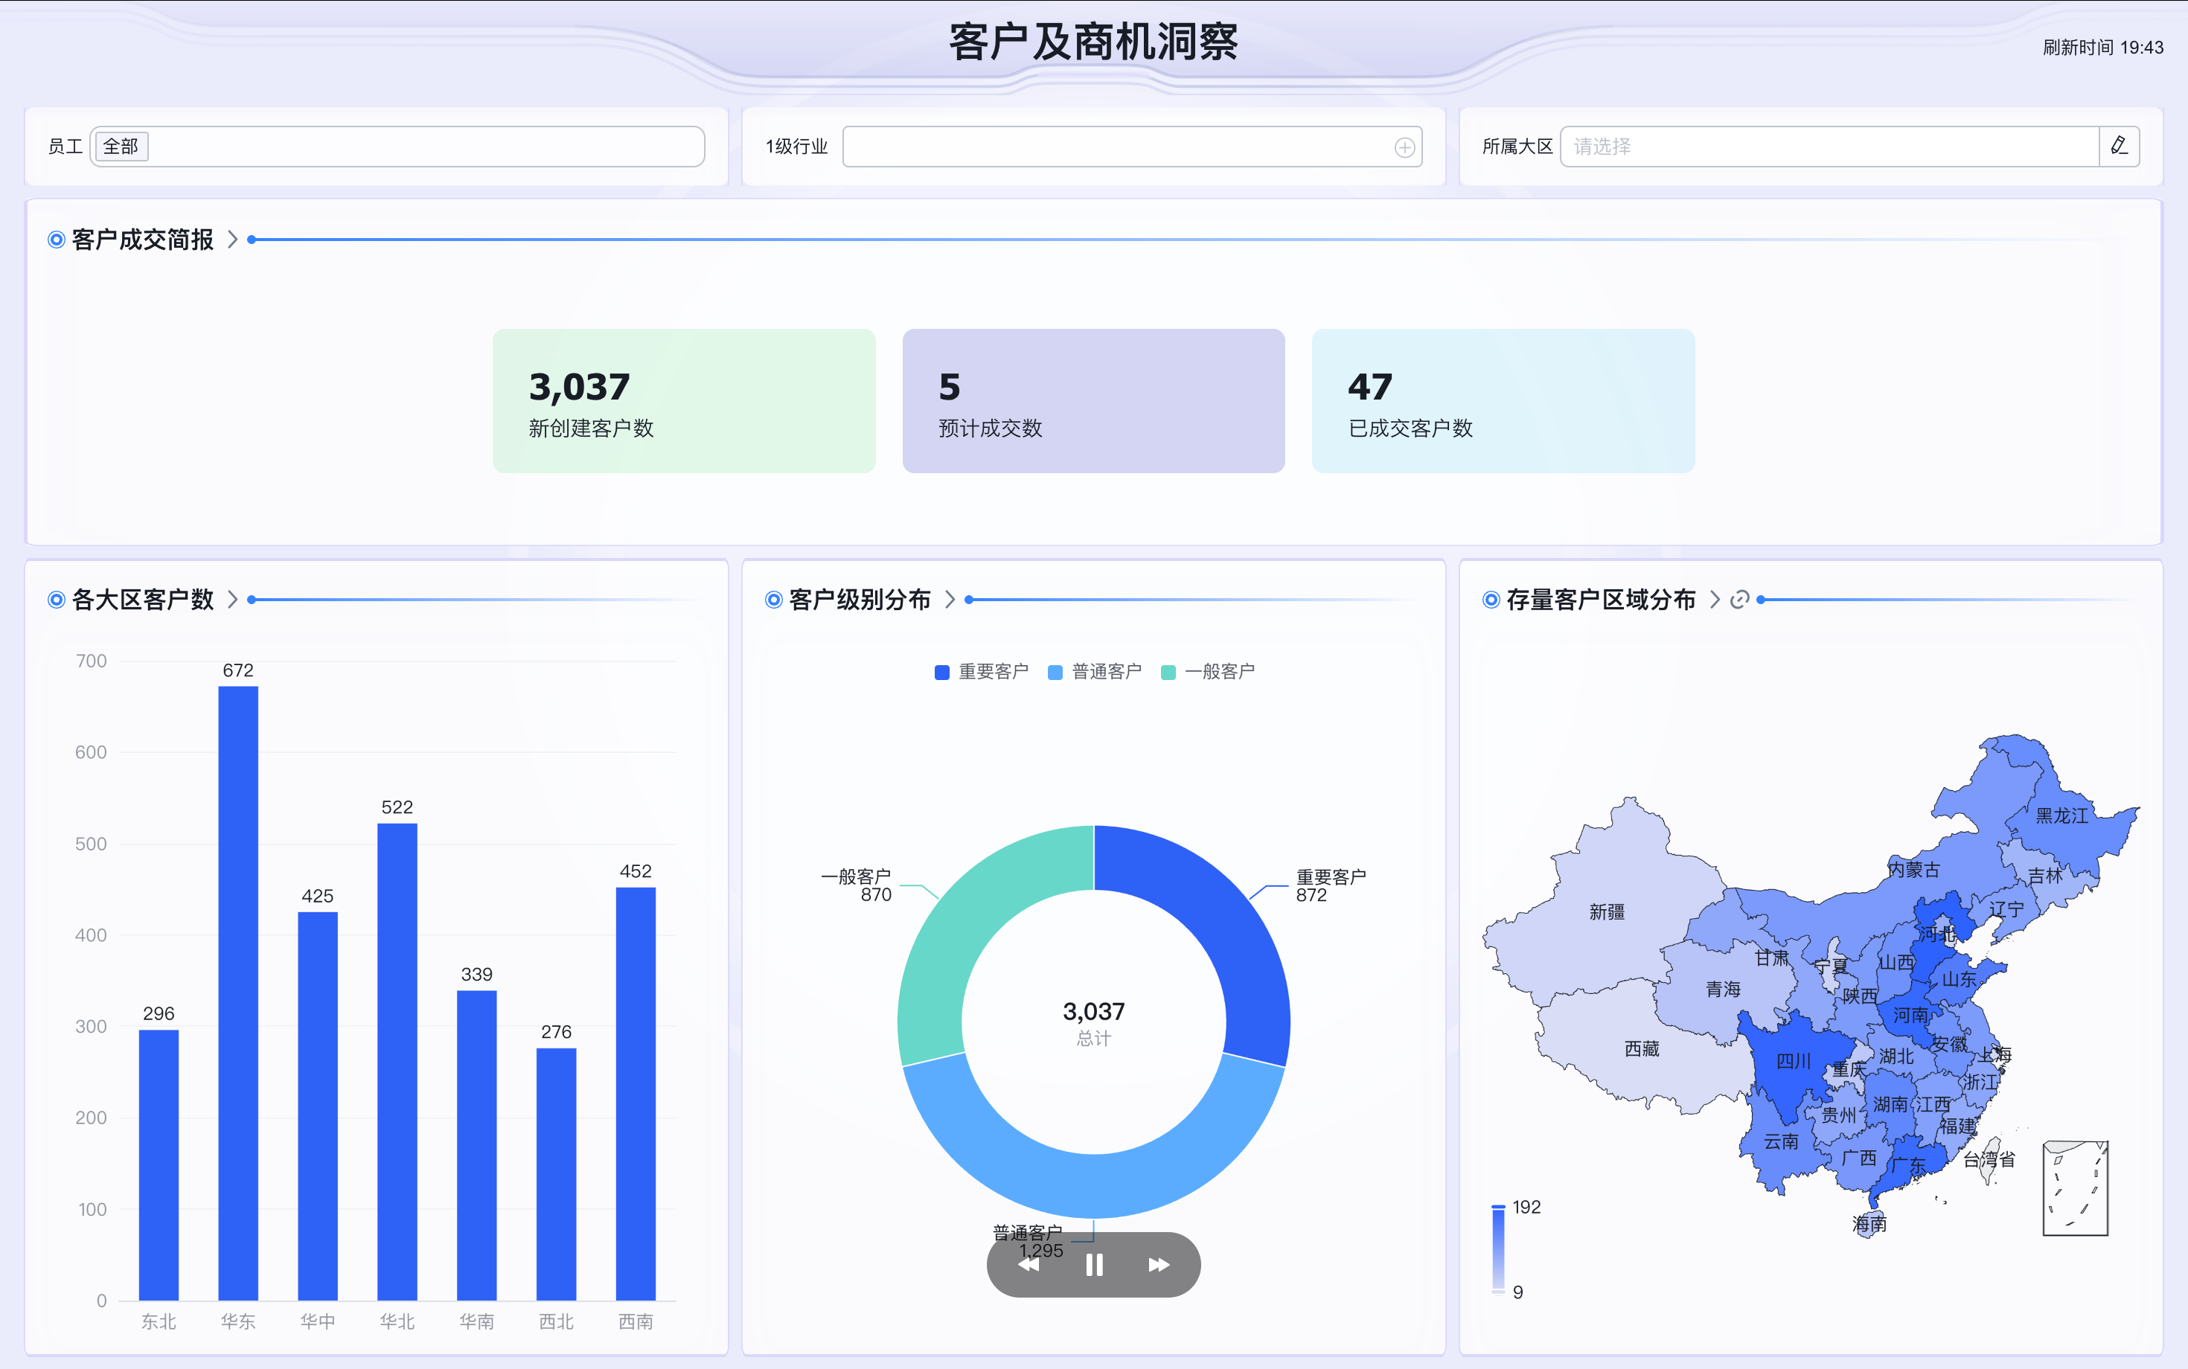Expand the 客户成交简报 section chevron
Viewport: 2188px width, 1369px height.
click(x=233, y=239)
